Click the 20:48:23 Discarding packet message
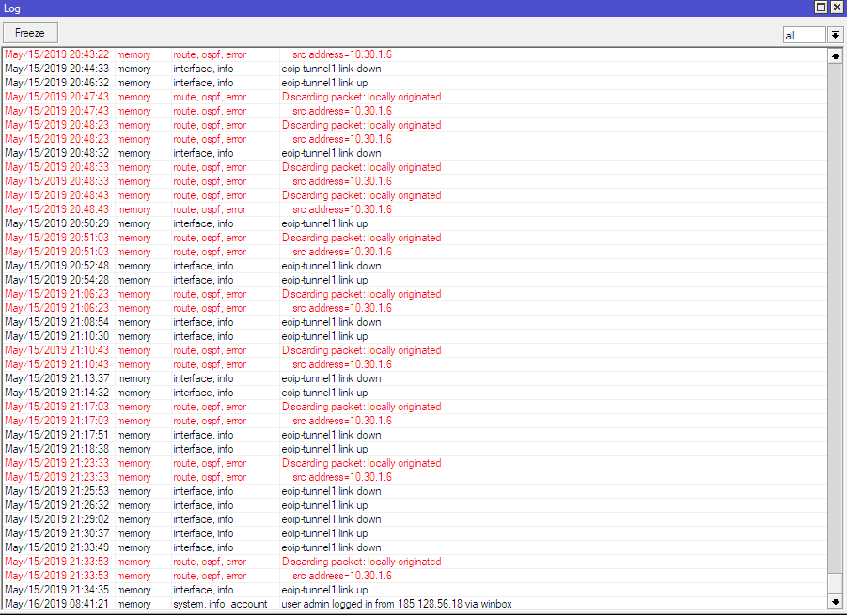The width and height of the screenshot is (847, 616). click(x=361, y=125)
